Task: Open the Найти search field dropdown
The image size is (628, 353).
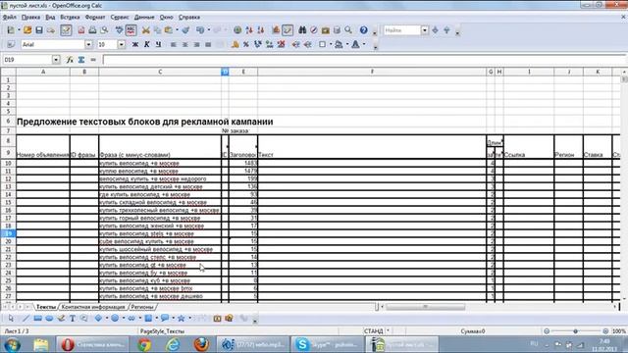Action: point(424,30)
